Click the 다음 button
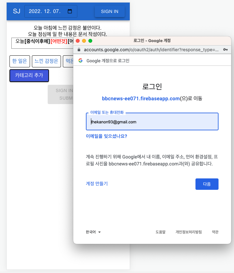 (207, 184)
